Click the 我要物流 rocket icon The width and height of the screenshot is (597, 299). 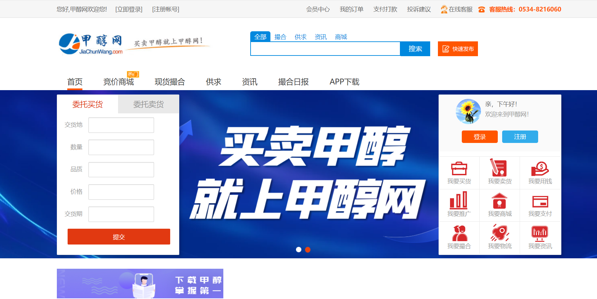tap(500, 232)
